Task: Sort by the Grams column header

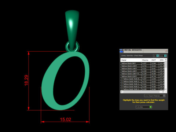Action: 146,60
